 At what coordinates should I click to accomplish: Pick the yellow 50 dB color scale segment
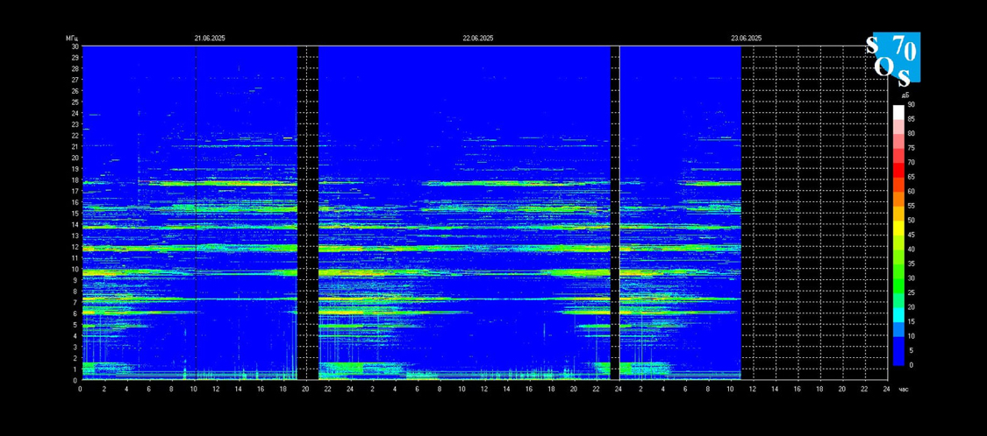pyautogui.click(x=898, y=228)
